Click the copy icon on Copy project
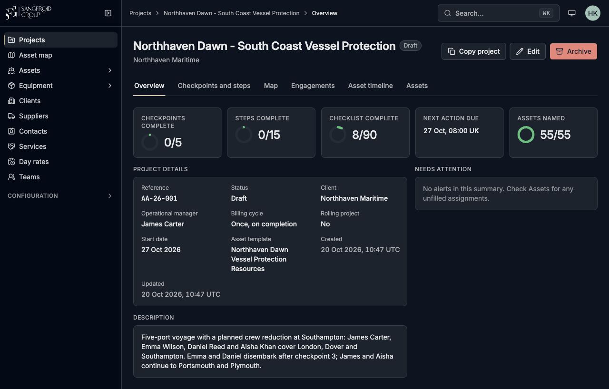This screenshot has width=609, height=389. click(x=452, y=51)
